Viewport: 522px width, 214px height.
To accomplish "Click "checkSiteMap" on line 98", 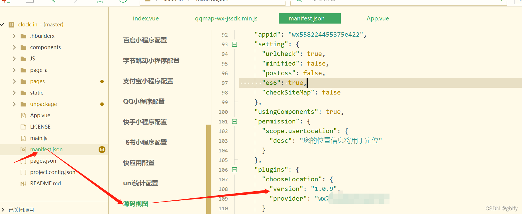I will pos(288,93).
